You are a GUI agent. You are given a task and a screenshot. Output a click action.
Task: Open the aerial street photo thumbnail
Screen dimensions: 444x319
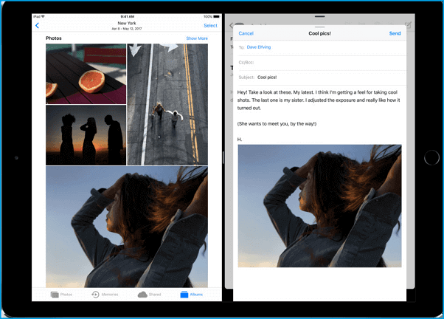pyautogui.click(x=167, y=104)
